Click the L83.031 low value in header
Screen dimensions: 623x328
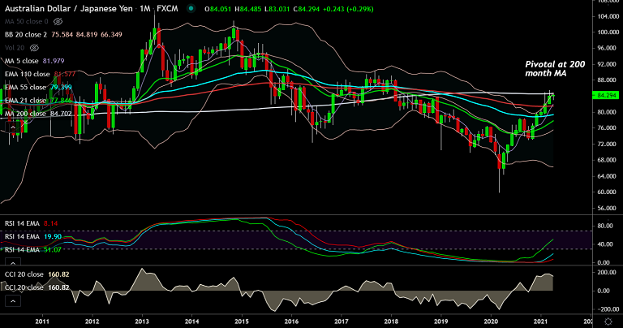(x=277, y=9)
